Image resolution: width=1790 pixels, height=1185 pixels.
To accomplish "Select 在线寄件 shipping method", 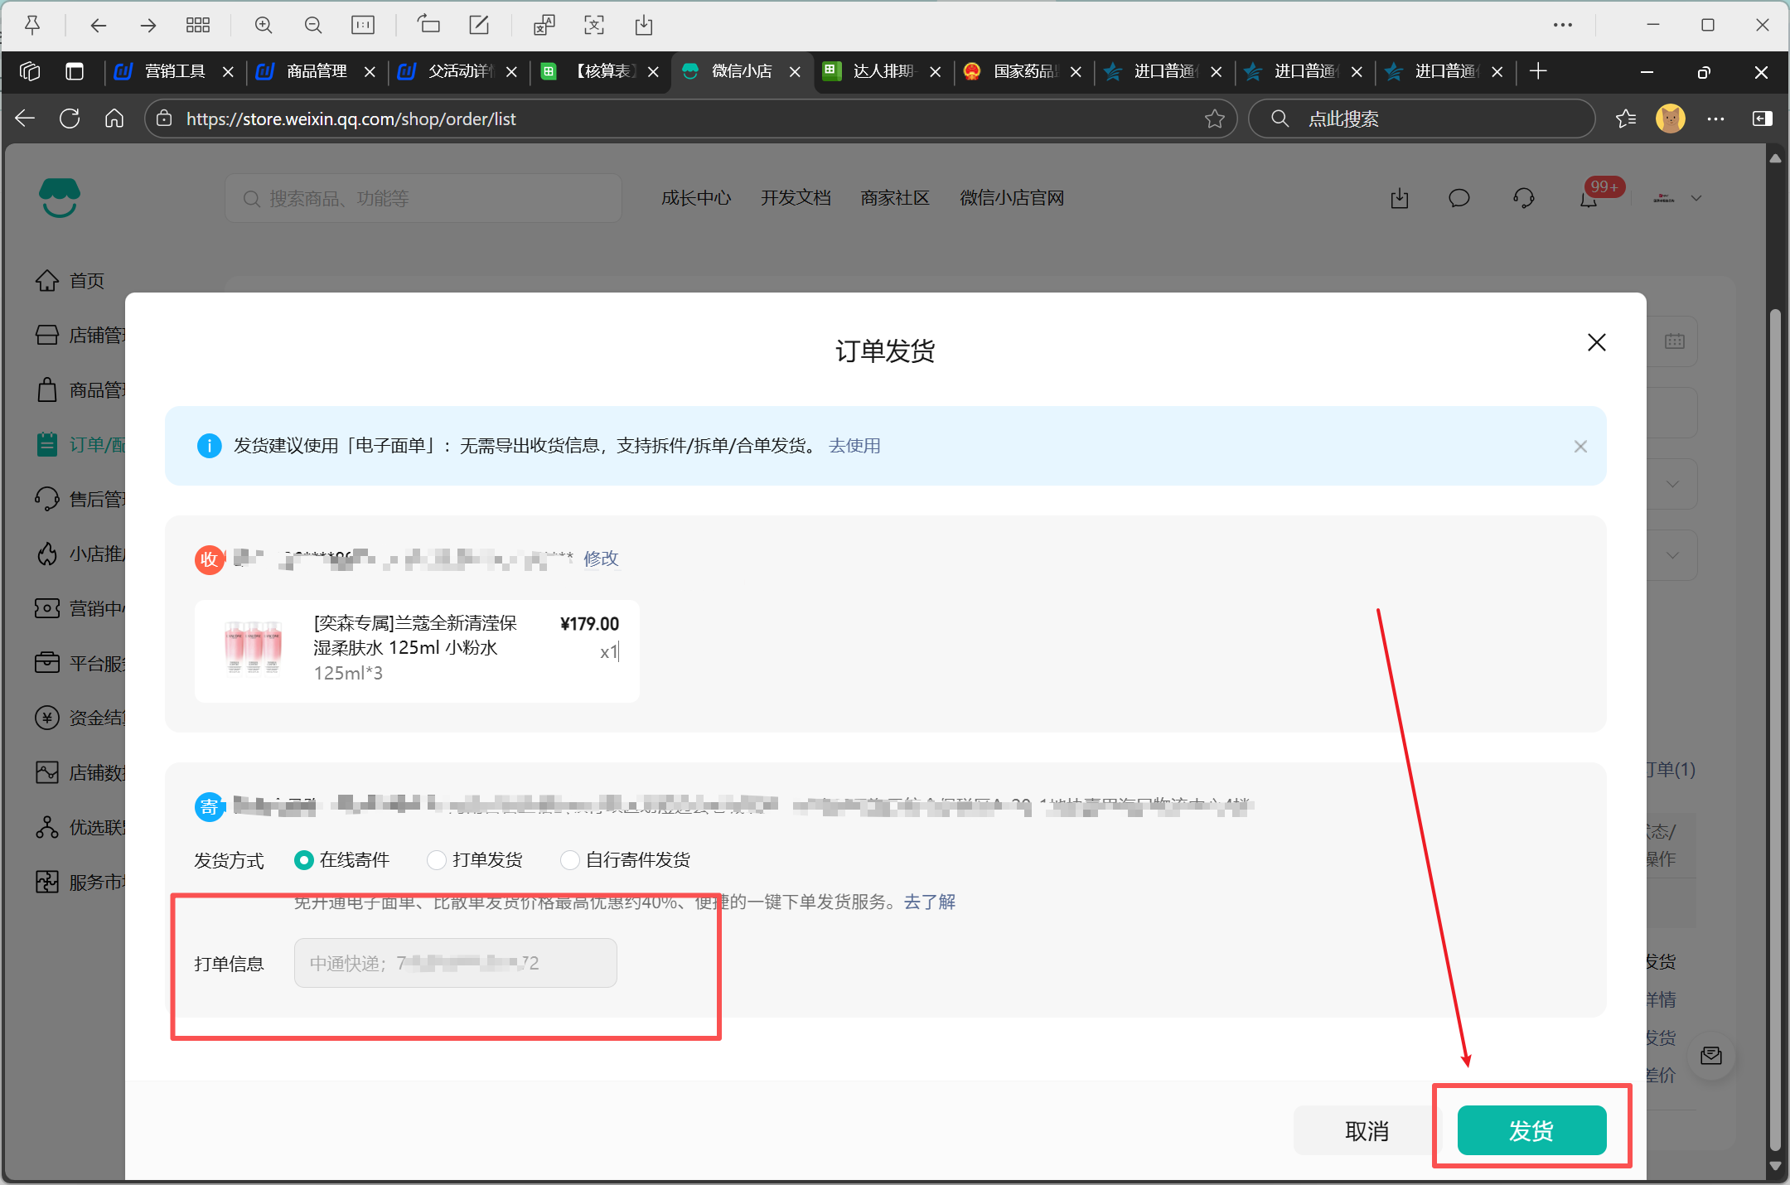I will (304, 860).
